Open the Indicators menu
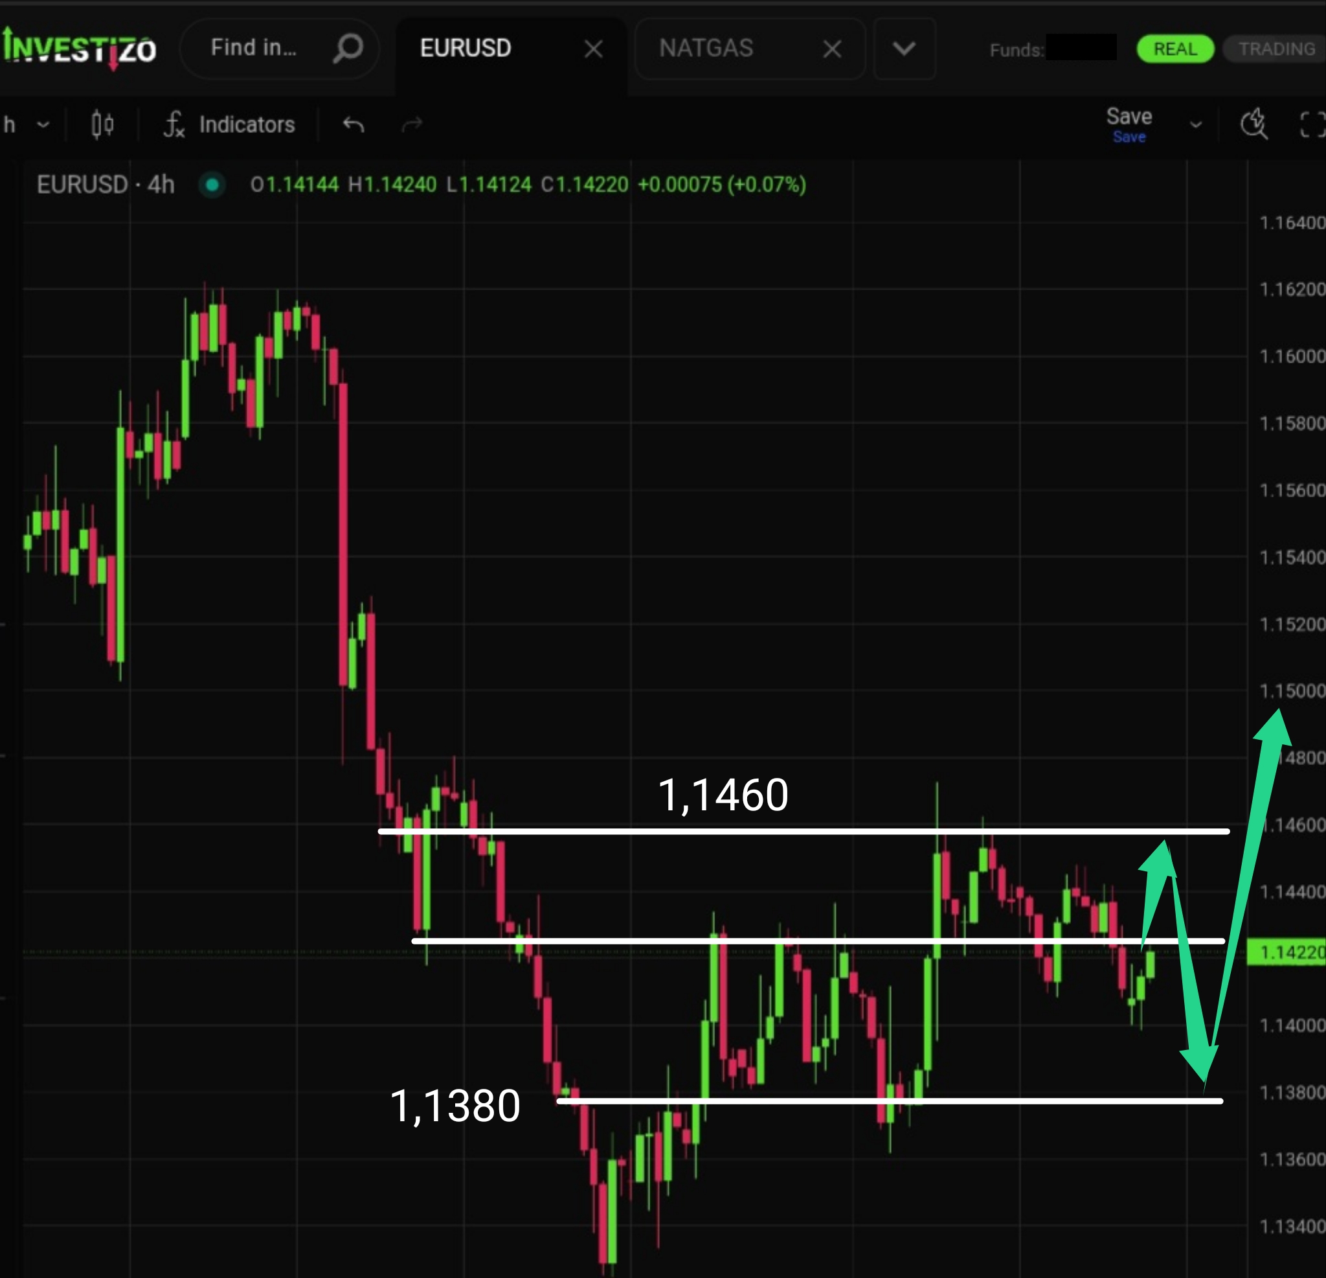Screen dimensions: 1326x1278 click(x=229, y=124)
